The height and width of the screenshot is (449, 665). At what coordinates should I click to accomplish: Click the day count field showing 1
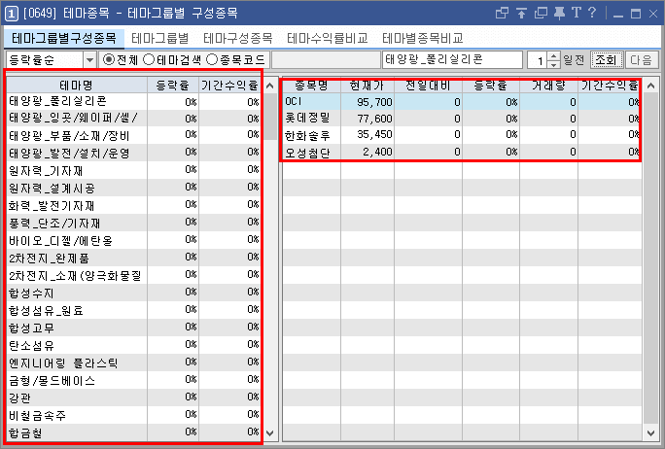click(x=538, y=60)
